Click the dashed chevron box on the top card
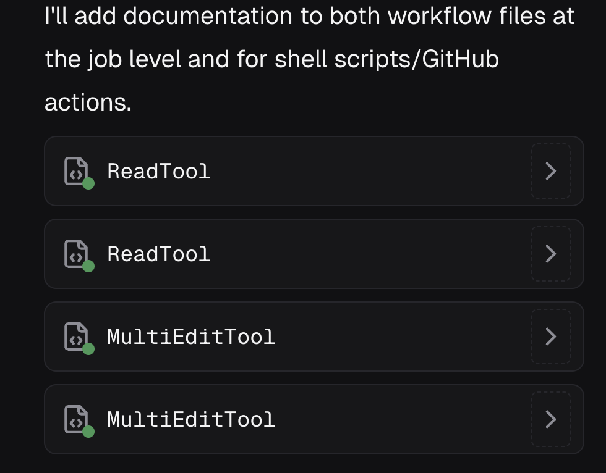This screenshot has width=606, height=473. (x=550, y=171)
